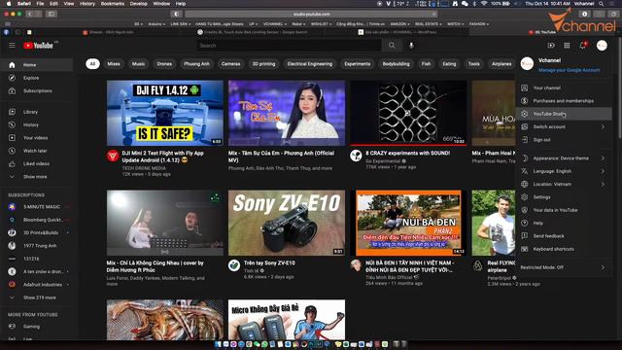Click the account avatar in the header
The height and width of the screenshot is (350, 622).
[602, 46]
